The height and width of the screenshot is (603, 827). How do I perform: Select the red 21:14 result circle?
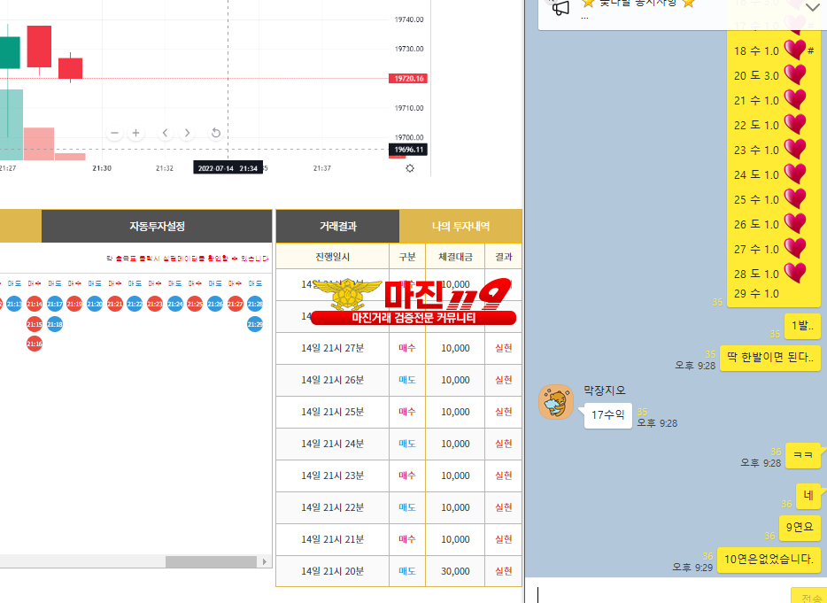pyautogui.click(x=35, y=304)
